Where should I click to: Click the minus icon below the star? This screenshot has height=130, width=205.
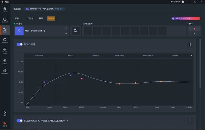[x=66, y=33]
